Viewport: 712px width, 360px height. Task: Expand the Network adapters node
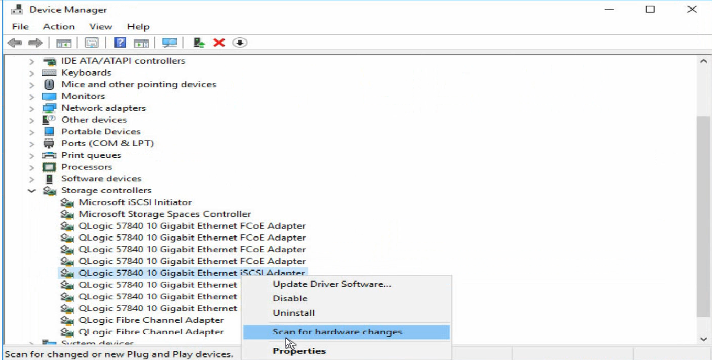(x=32, y=109)
